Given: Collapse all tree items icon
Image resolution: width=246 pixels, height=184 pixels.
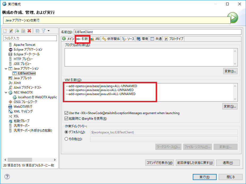Looking at the screenshot, I should tap(37, 31).
